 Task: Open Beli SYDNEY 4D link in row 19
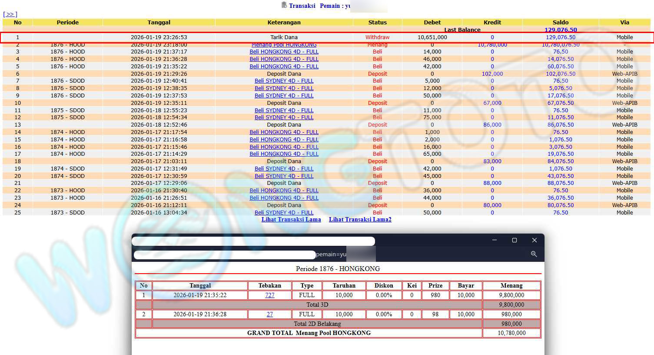(x=284, y=169)
